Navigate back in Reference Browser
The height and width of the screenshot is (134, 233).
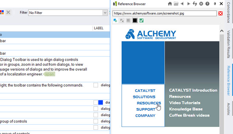pyautogui.click(x=182, y=4)
